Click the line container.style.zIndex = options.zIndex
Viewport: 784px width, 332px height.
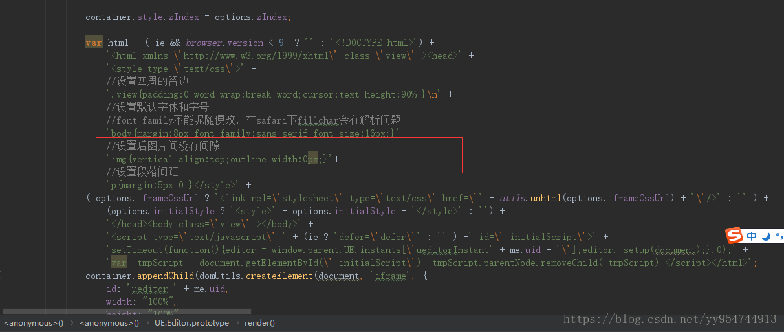pyautogui.click(x=188, y=17)
